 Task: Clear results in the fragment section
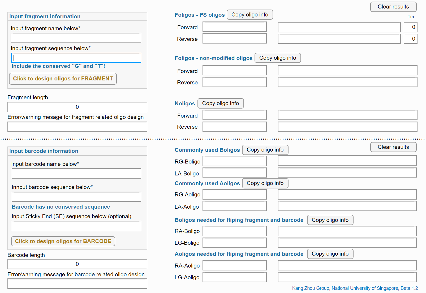coord(393,7)
